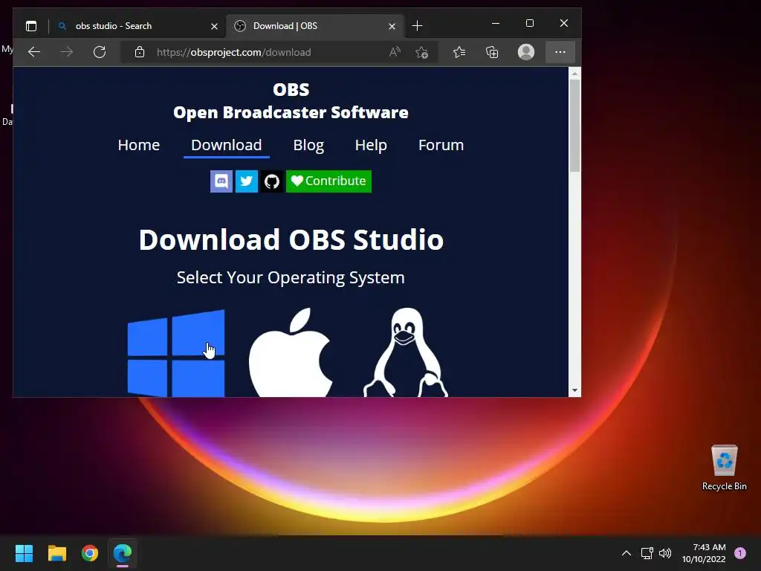Click the green Contribute button
761x571 pixels.
click(x=328, y=181)
